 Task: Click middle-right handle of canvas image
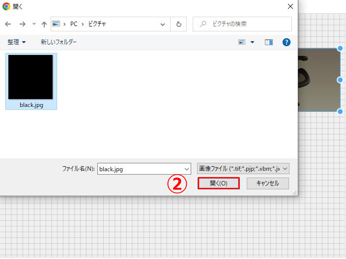[340, 80]
